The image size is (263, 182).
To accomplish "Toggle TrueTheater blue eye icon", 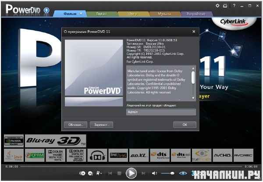I will click(183, 173).
